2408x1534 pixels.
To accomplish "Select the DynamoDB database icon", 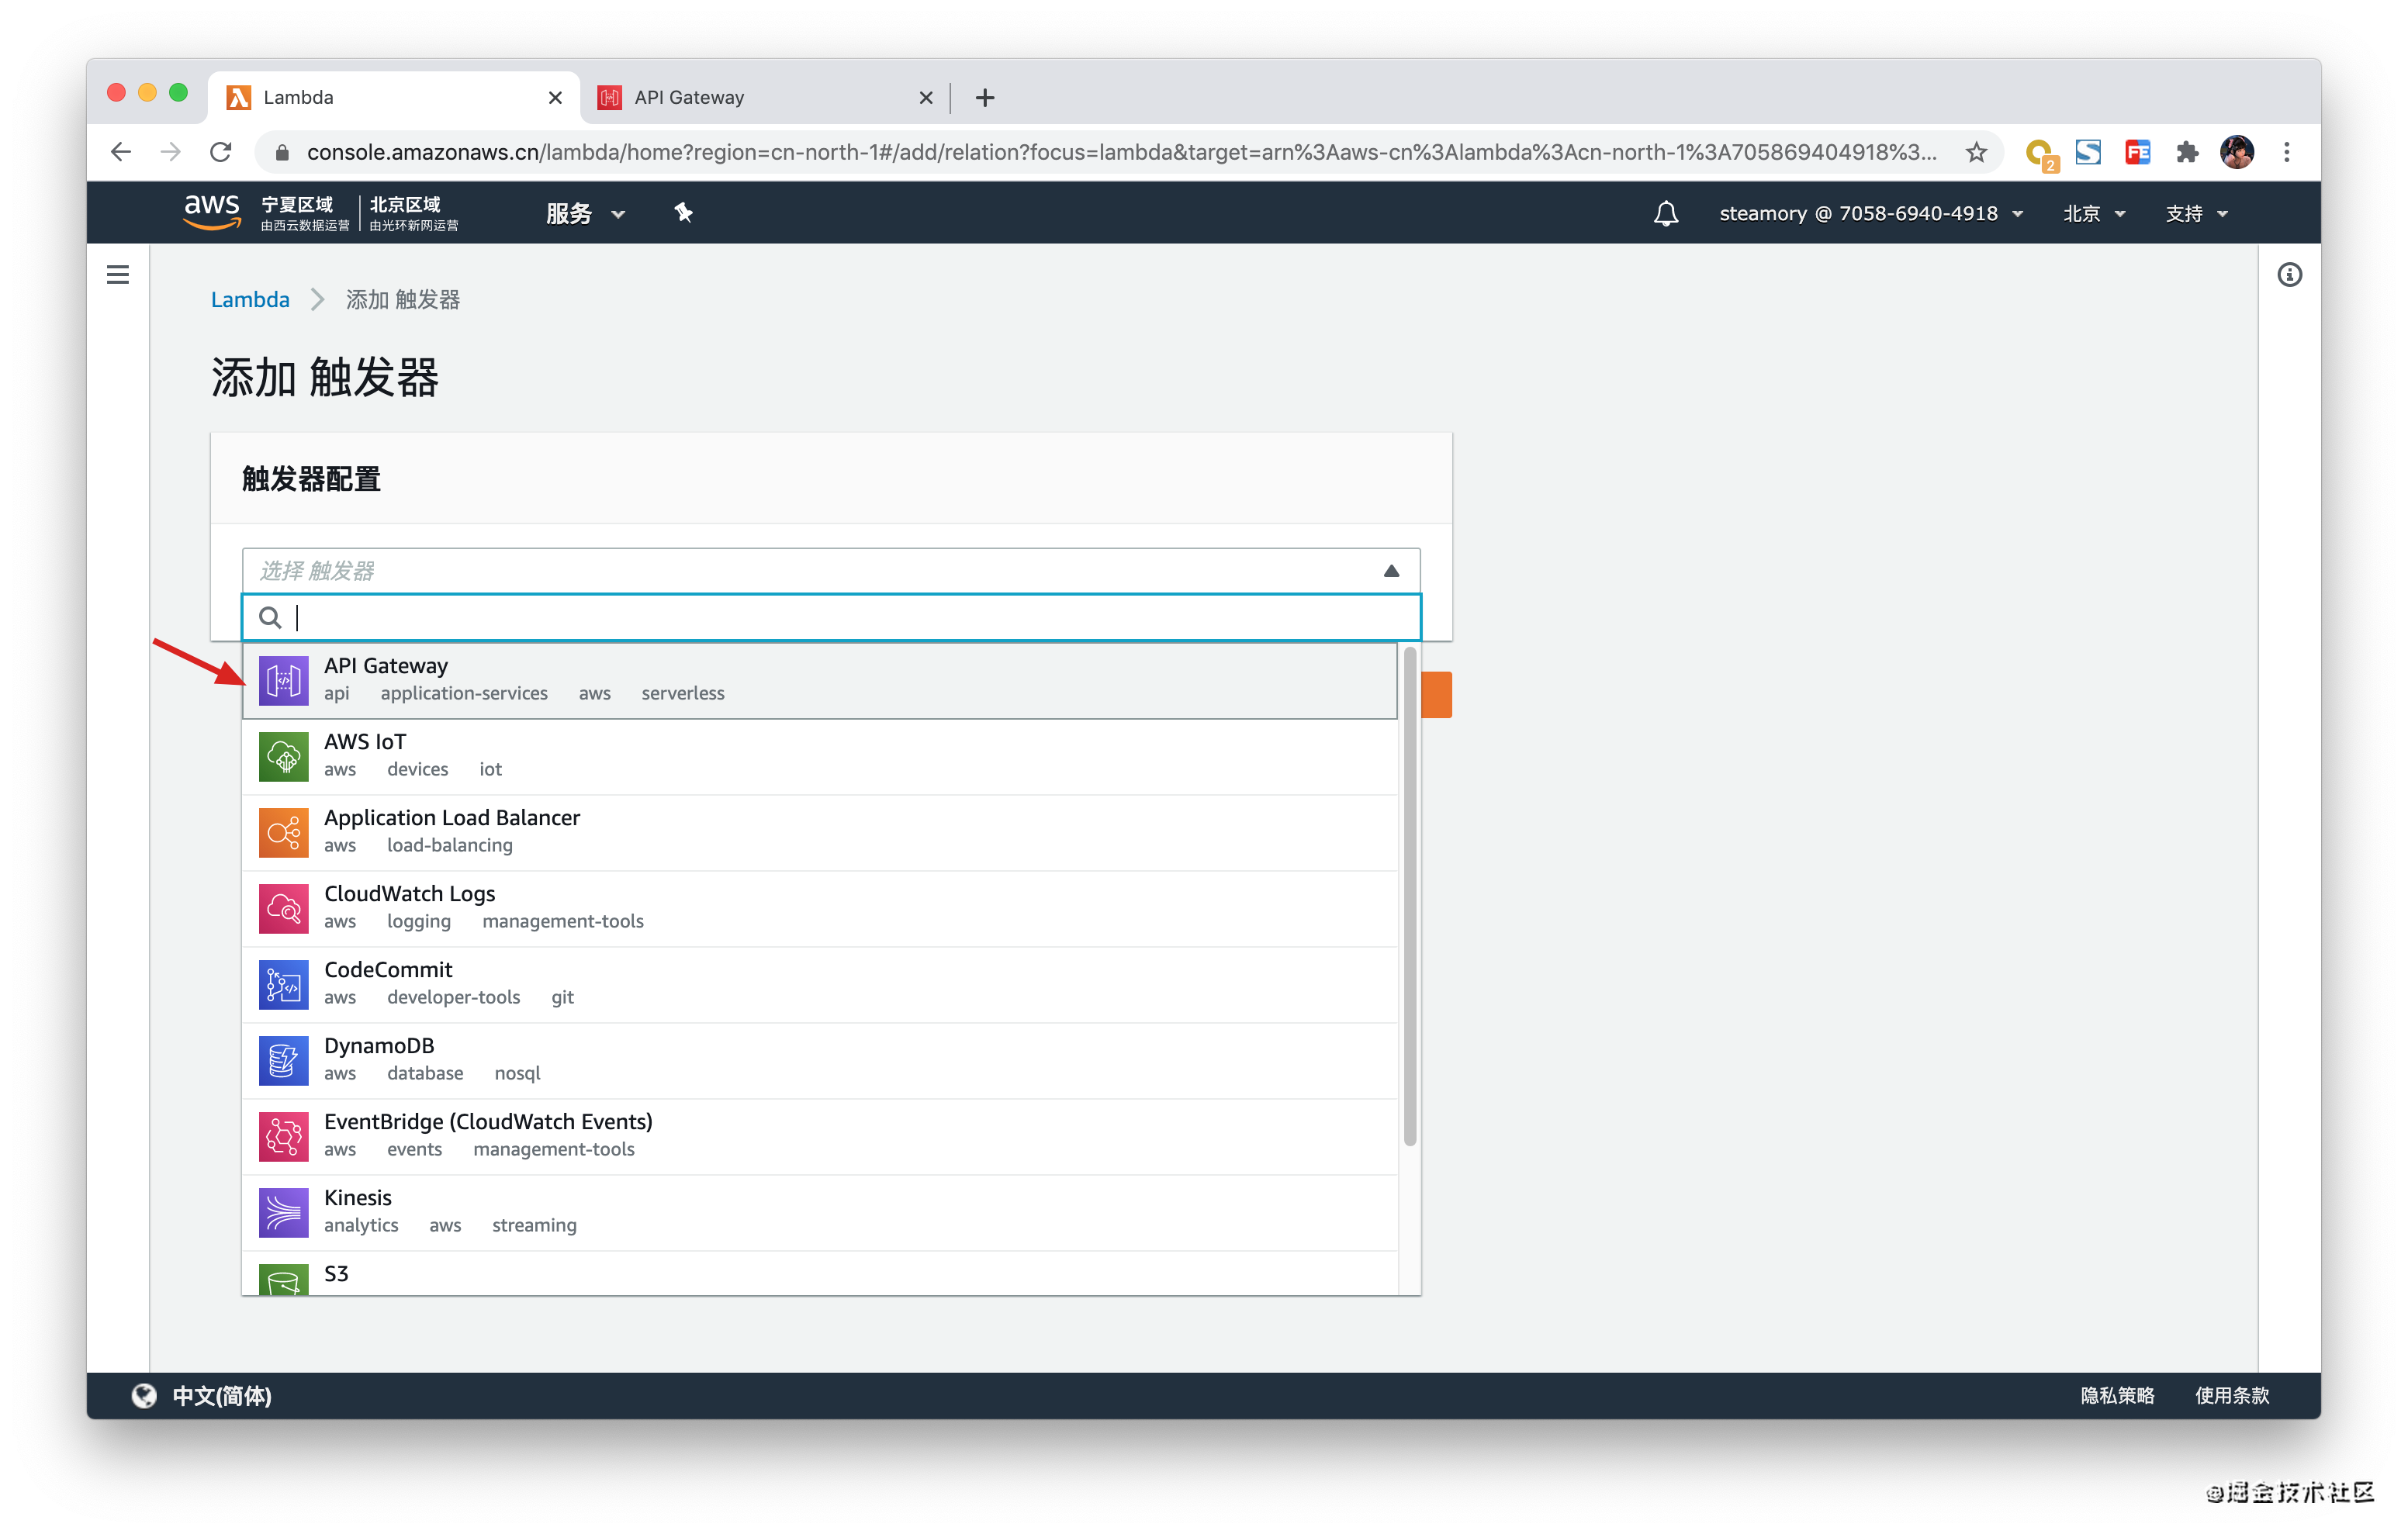I will point(283,1060).
